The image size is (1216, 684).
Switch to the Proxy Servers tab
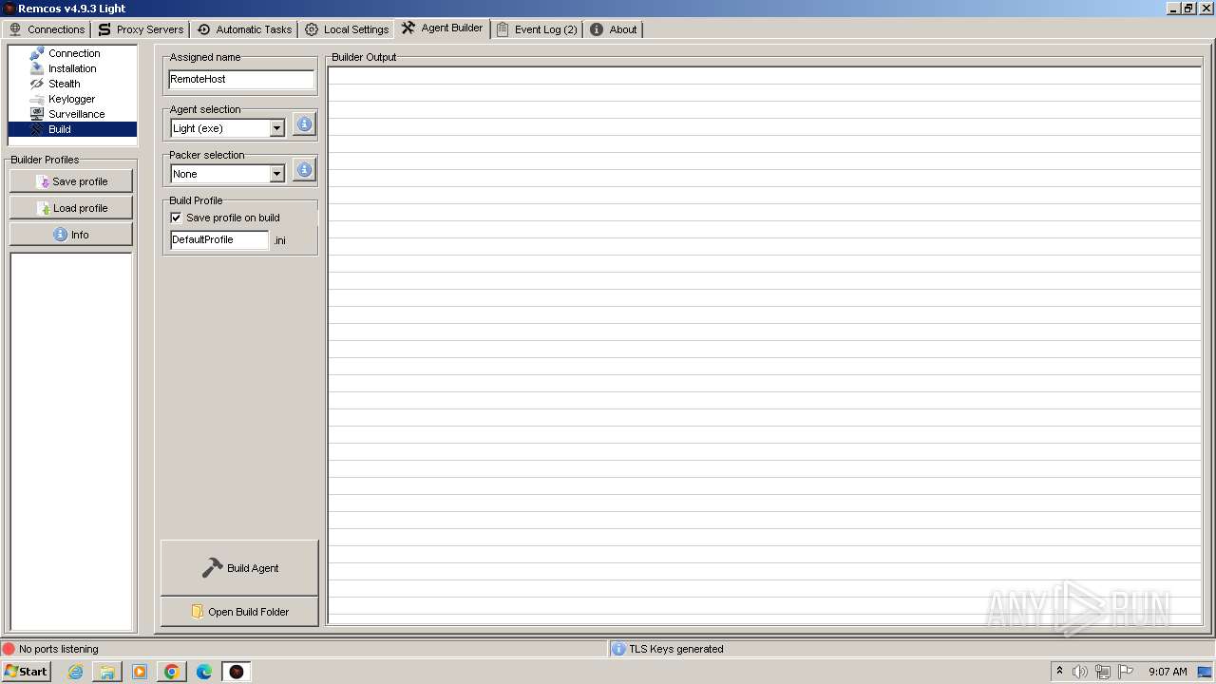(141, 29)
